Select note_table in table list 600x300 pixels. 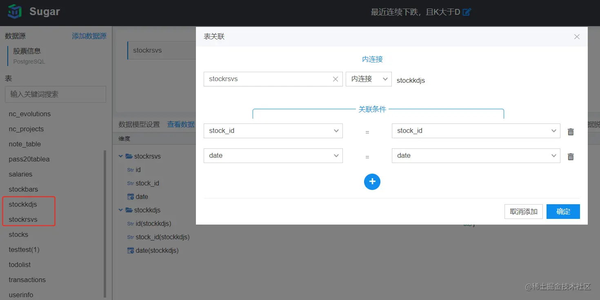tap(25, 144)
